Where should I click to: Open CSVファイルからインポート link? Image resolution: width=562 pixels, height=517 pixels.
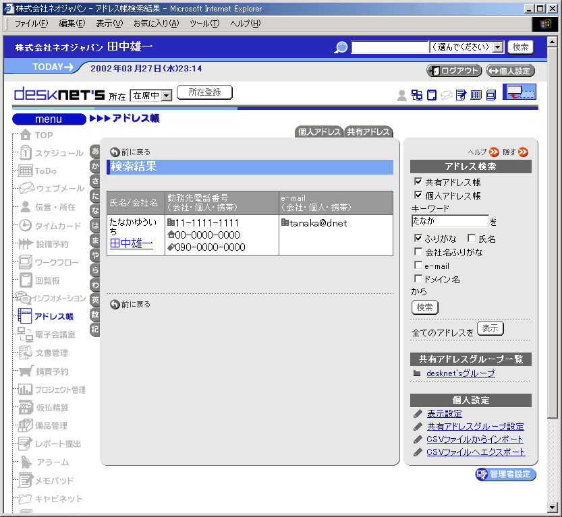(x=474, y=439)
